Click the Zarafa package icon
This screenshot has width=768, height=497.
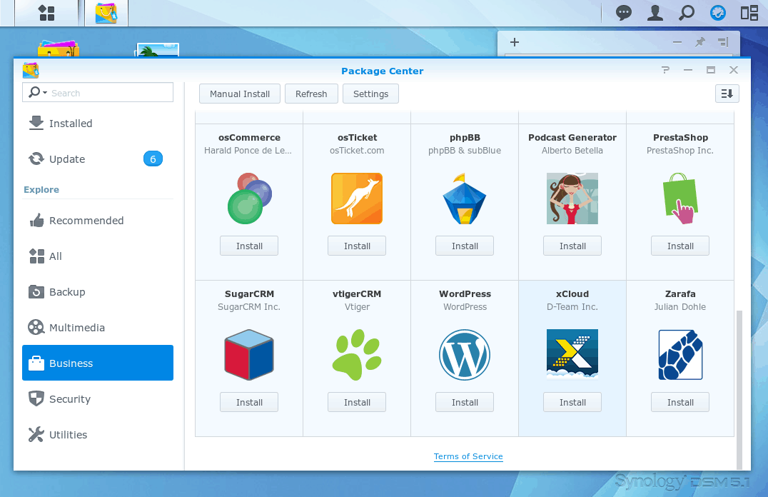[x=680, y=355]
